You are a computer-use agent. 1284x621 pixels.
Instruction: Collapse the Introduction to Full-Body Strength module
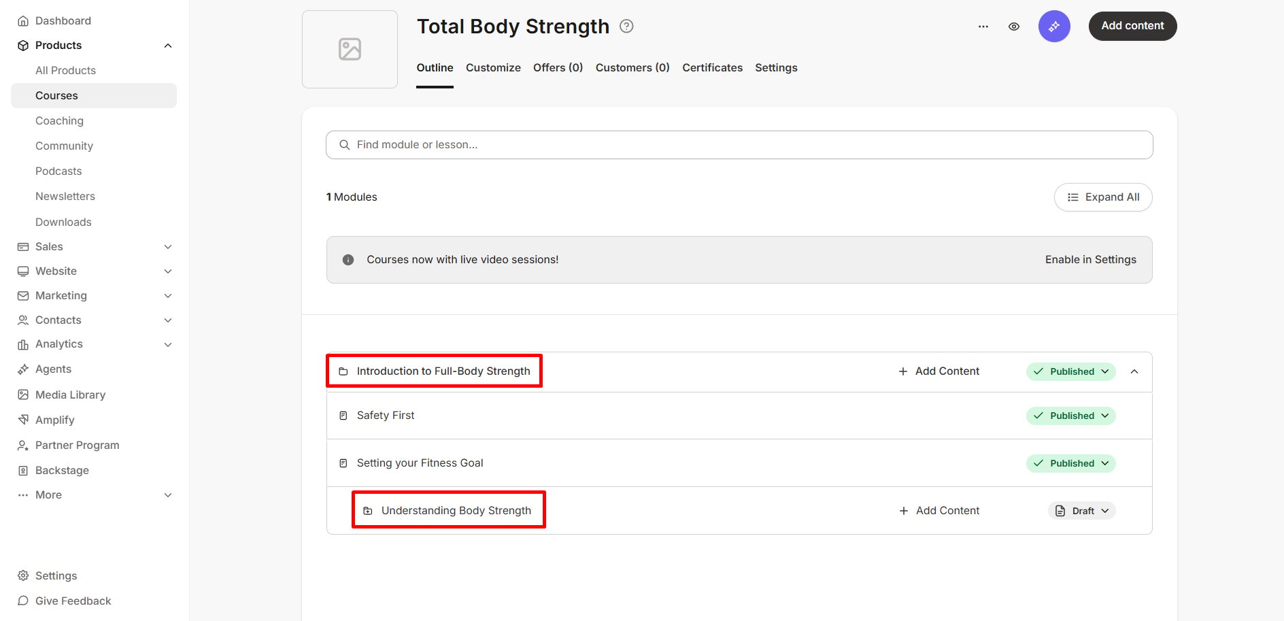point(1134,371)
